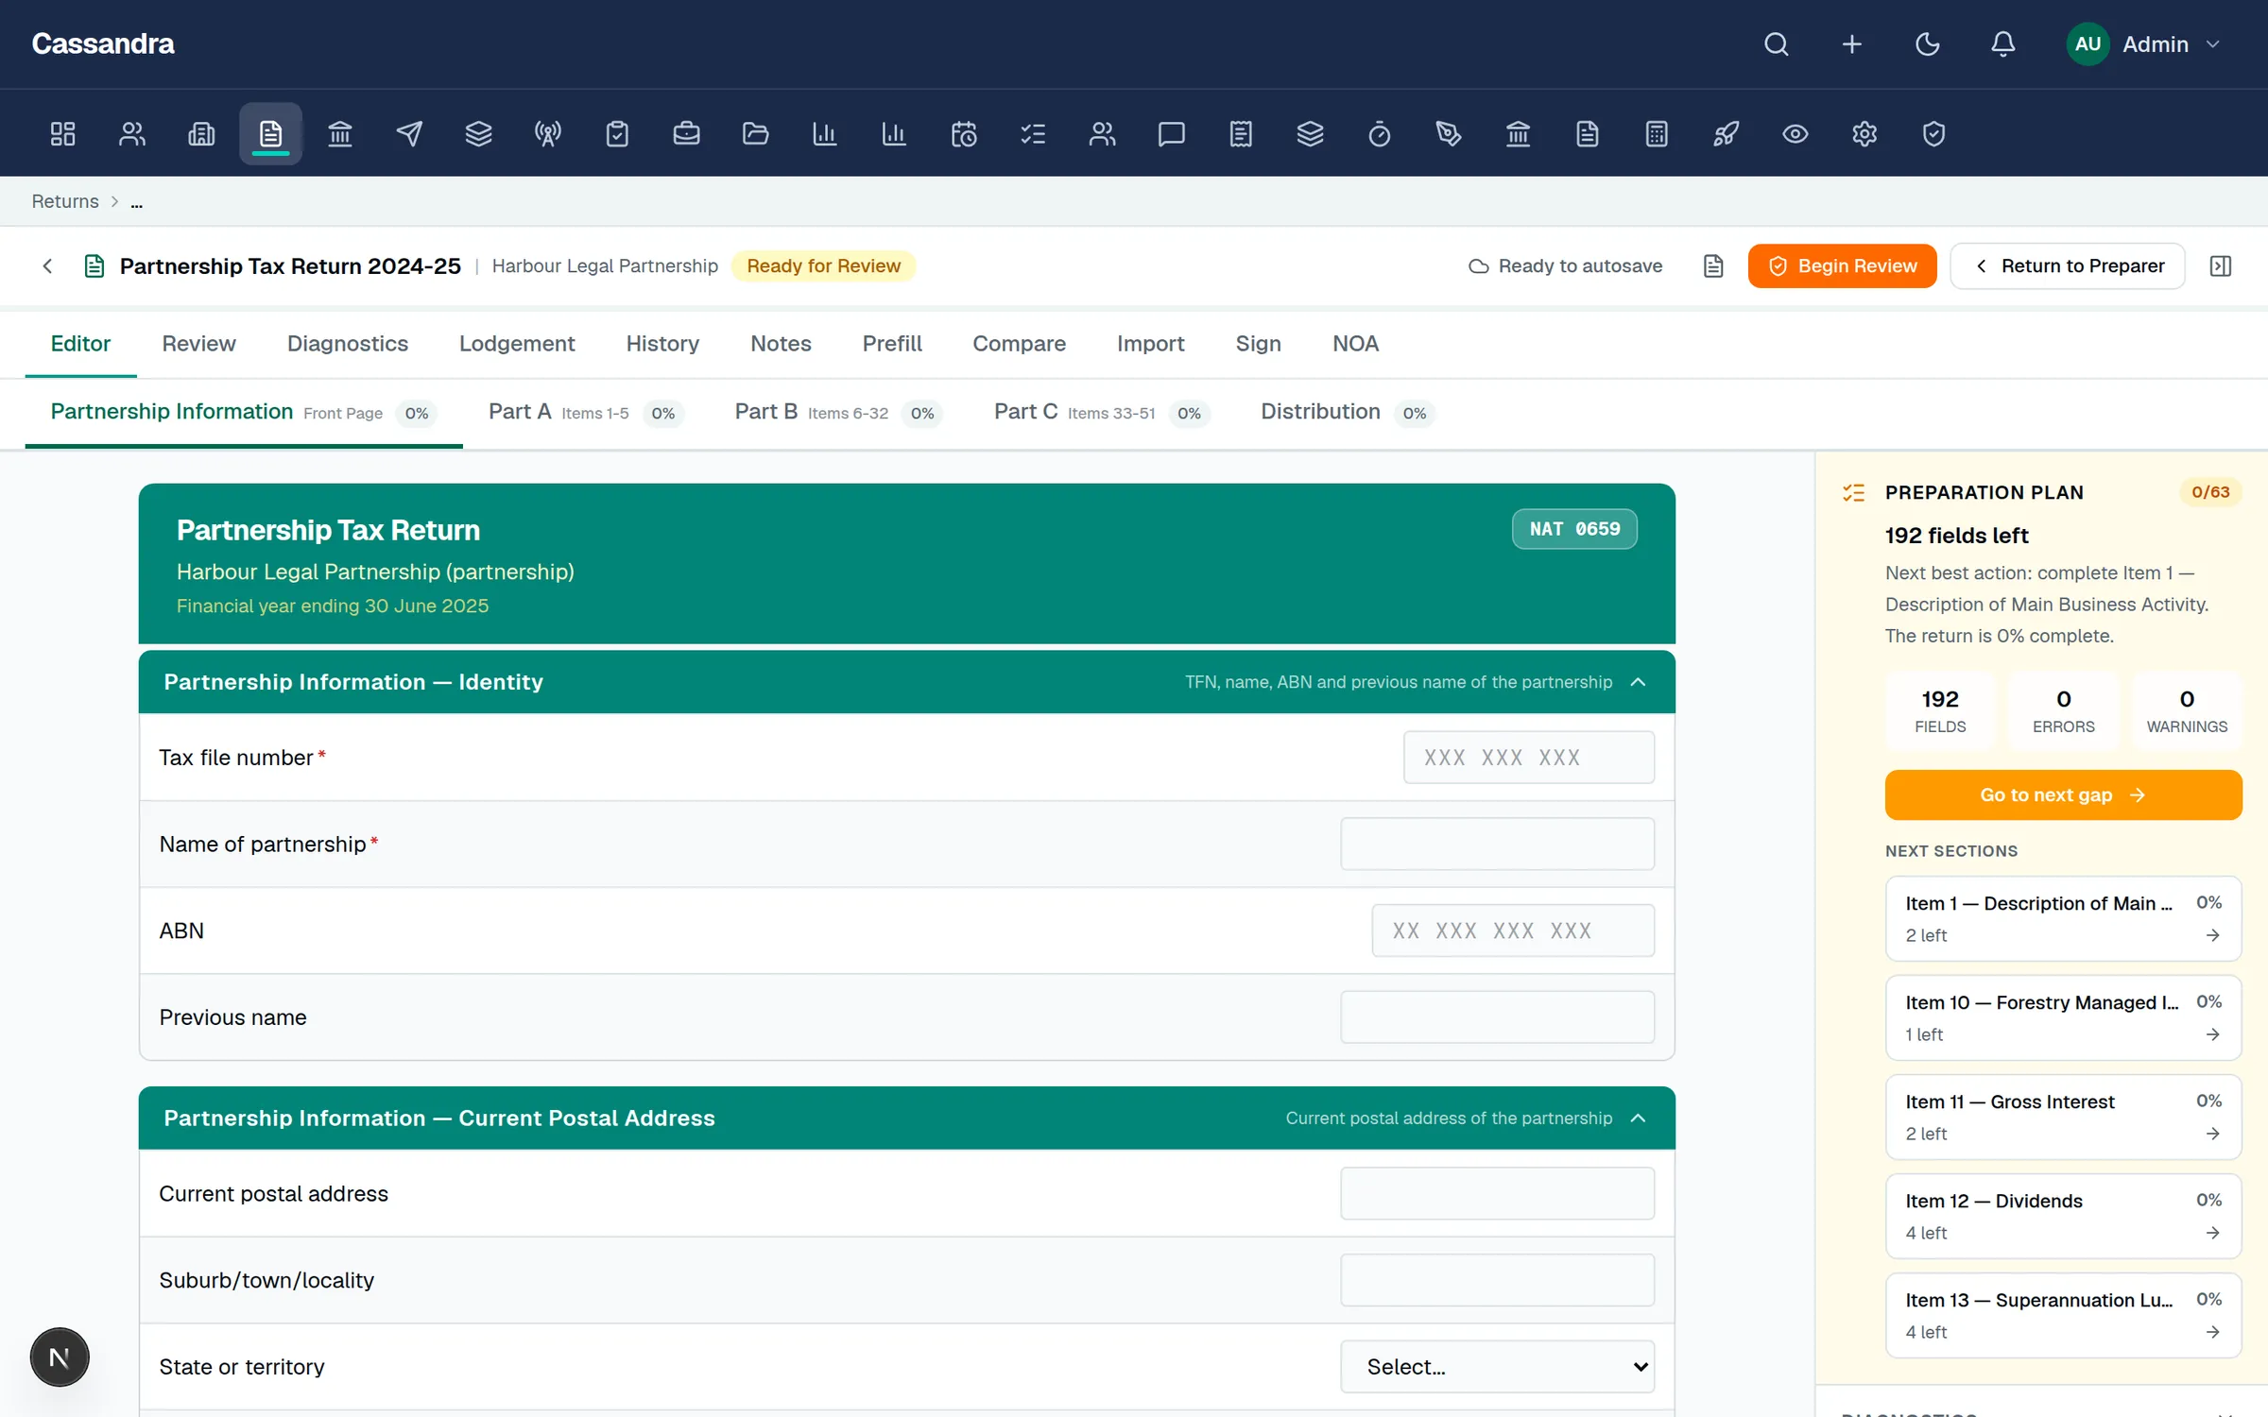Viewport: 2268px width, 1417px height.
Task: Toggle the eye visibility icon in navigation bar
Action: [x=1795, y=134]
